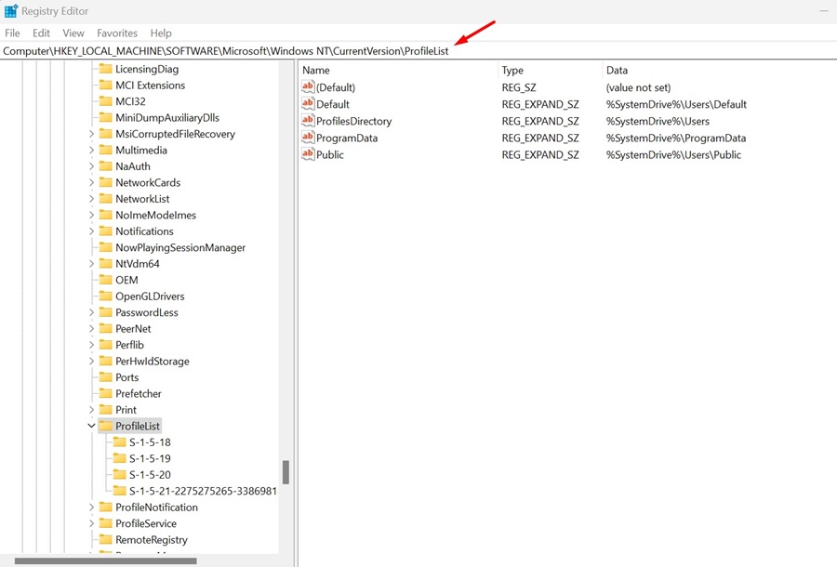The height and width of the screenshot is (567, 837).
Task: Expand the NetworkCards key
Action: point(91,182)
